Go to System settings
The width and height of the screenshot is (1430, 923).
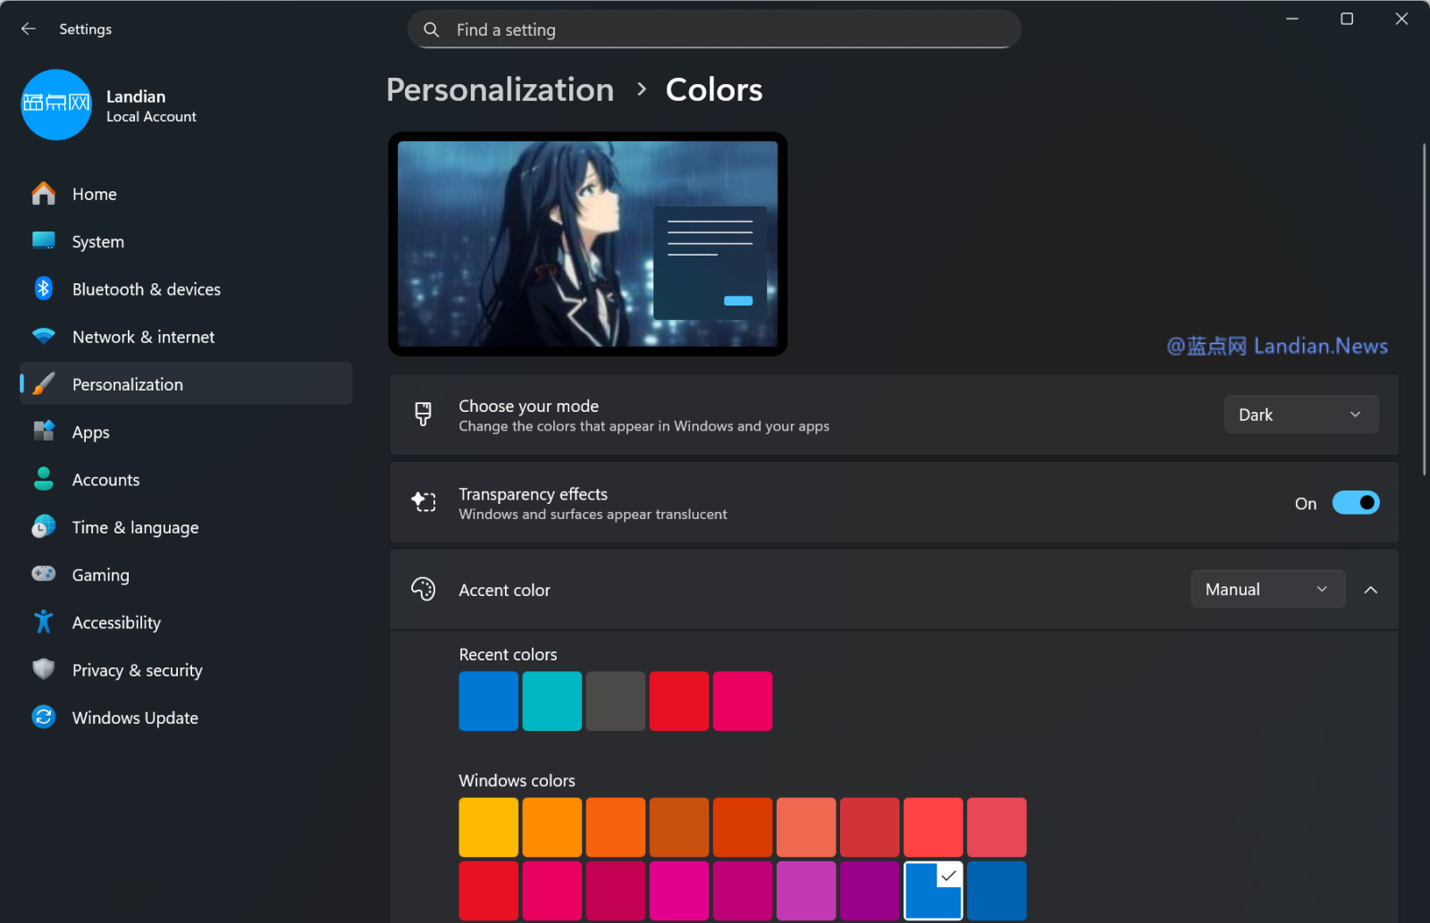pyautogui.click(x=186, y=241)
